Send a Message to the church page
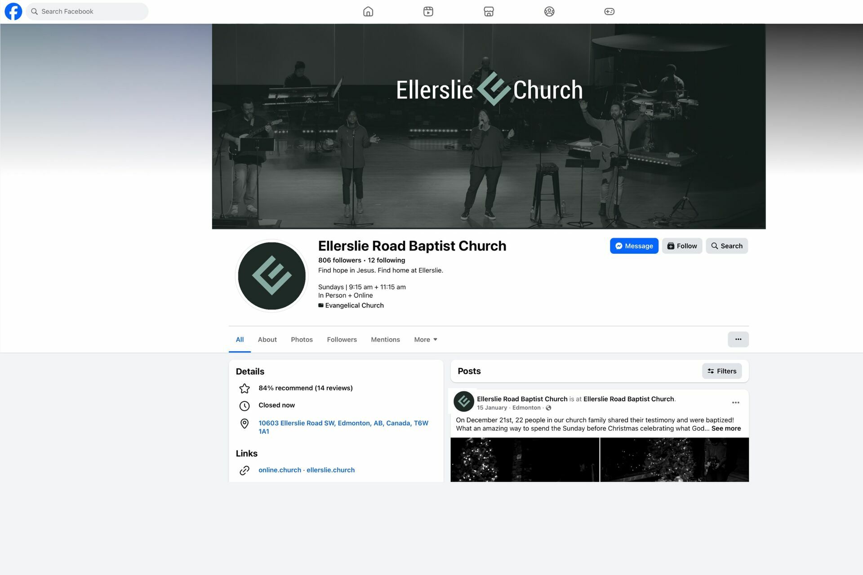 [634, 246]
